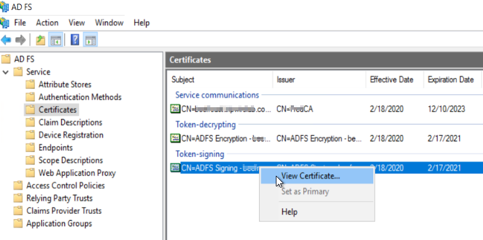Click the Authentication Methods folder icon
The width and height of the screenshot is (483, 240).
pyautogui.click(x=30, y=97)
